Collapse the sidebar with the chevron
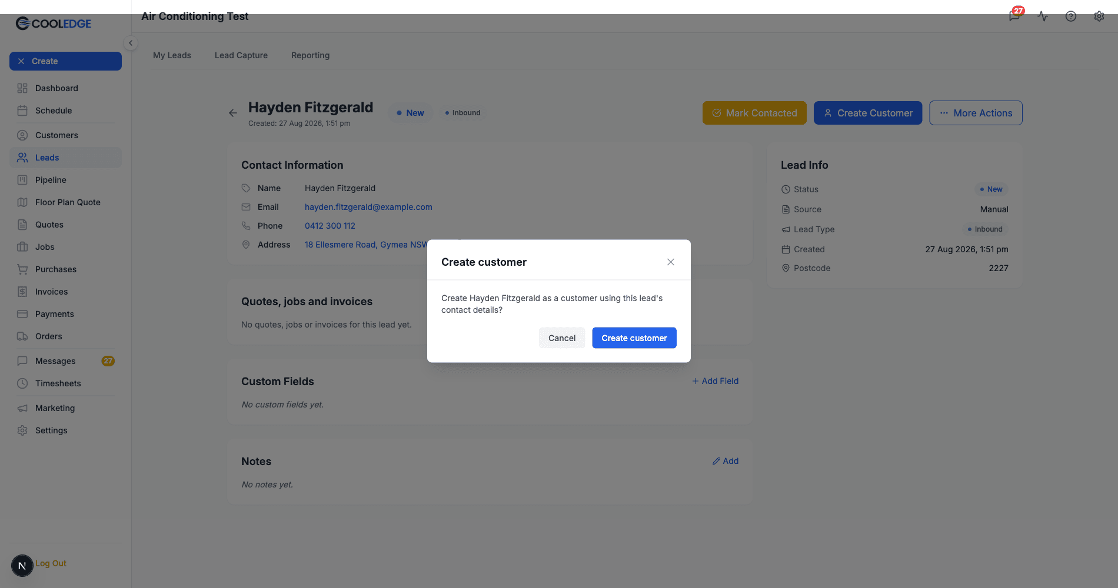Screen dimensions: 1118x588 tap(131, 43)
